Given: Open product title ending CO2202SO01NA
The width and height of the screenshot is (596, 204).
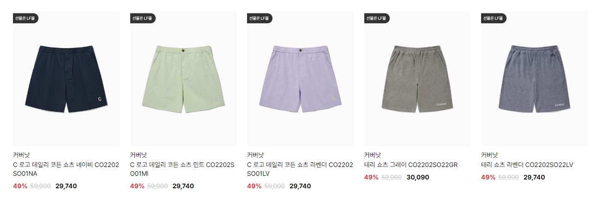Looking at the screenshot, I should (x=66, y=169).
